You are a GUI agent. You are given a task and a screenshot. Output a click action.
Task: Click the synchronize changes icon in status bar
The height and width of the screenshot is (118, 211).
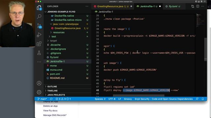pyautogui.click(x=51, y=99)
